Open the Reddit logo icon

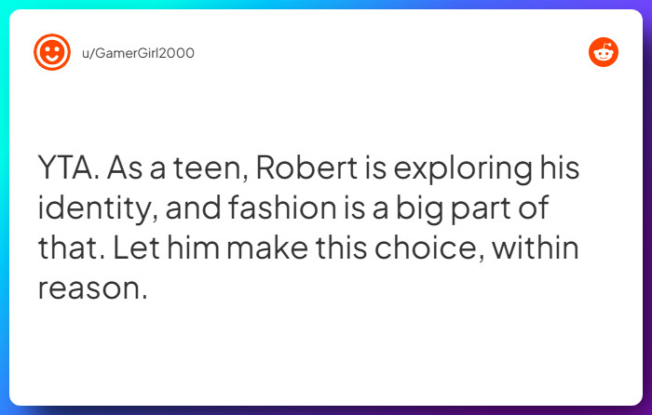pos(603,52)
